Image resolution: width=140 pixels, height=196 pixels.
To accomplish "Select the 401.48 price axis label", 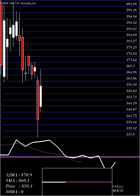I will coord(131,4).
